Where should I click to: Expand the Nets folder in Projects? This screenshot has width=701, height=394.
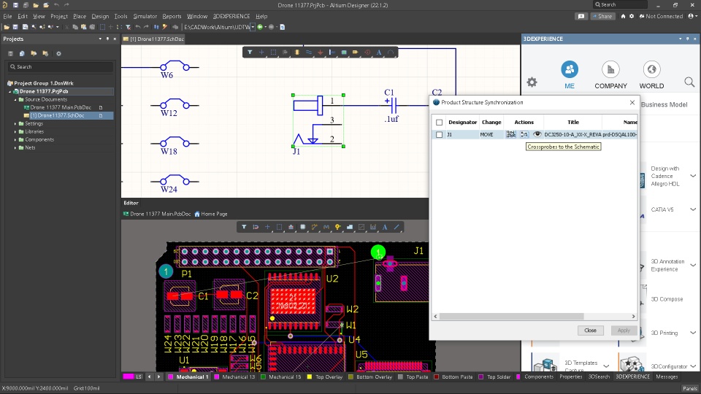(x=15, y=148)
